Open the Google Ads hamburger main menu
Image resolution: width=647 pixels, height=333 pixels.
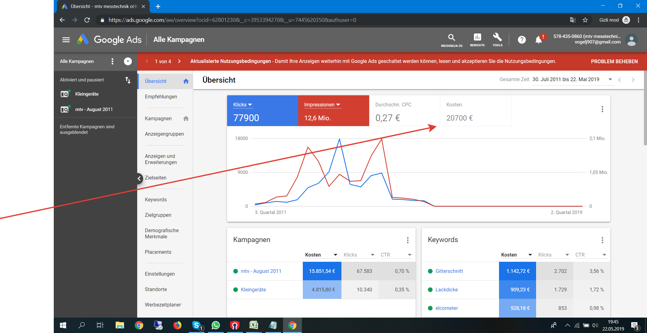point(66,40)
